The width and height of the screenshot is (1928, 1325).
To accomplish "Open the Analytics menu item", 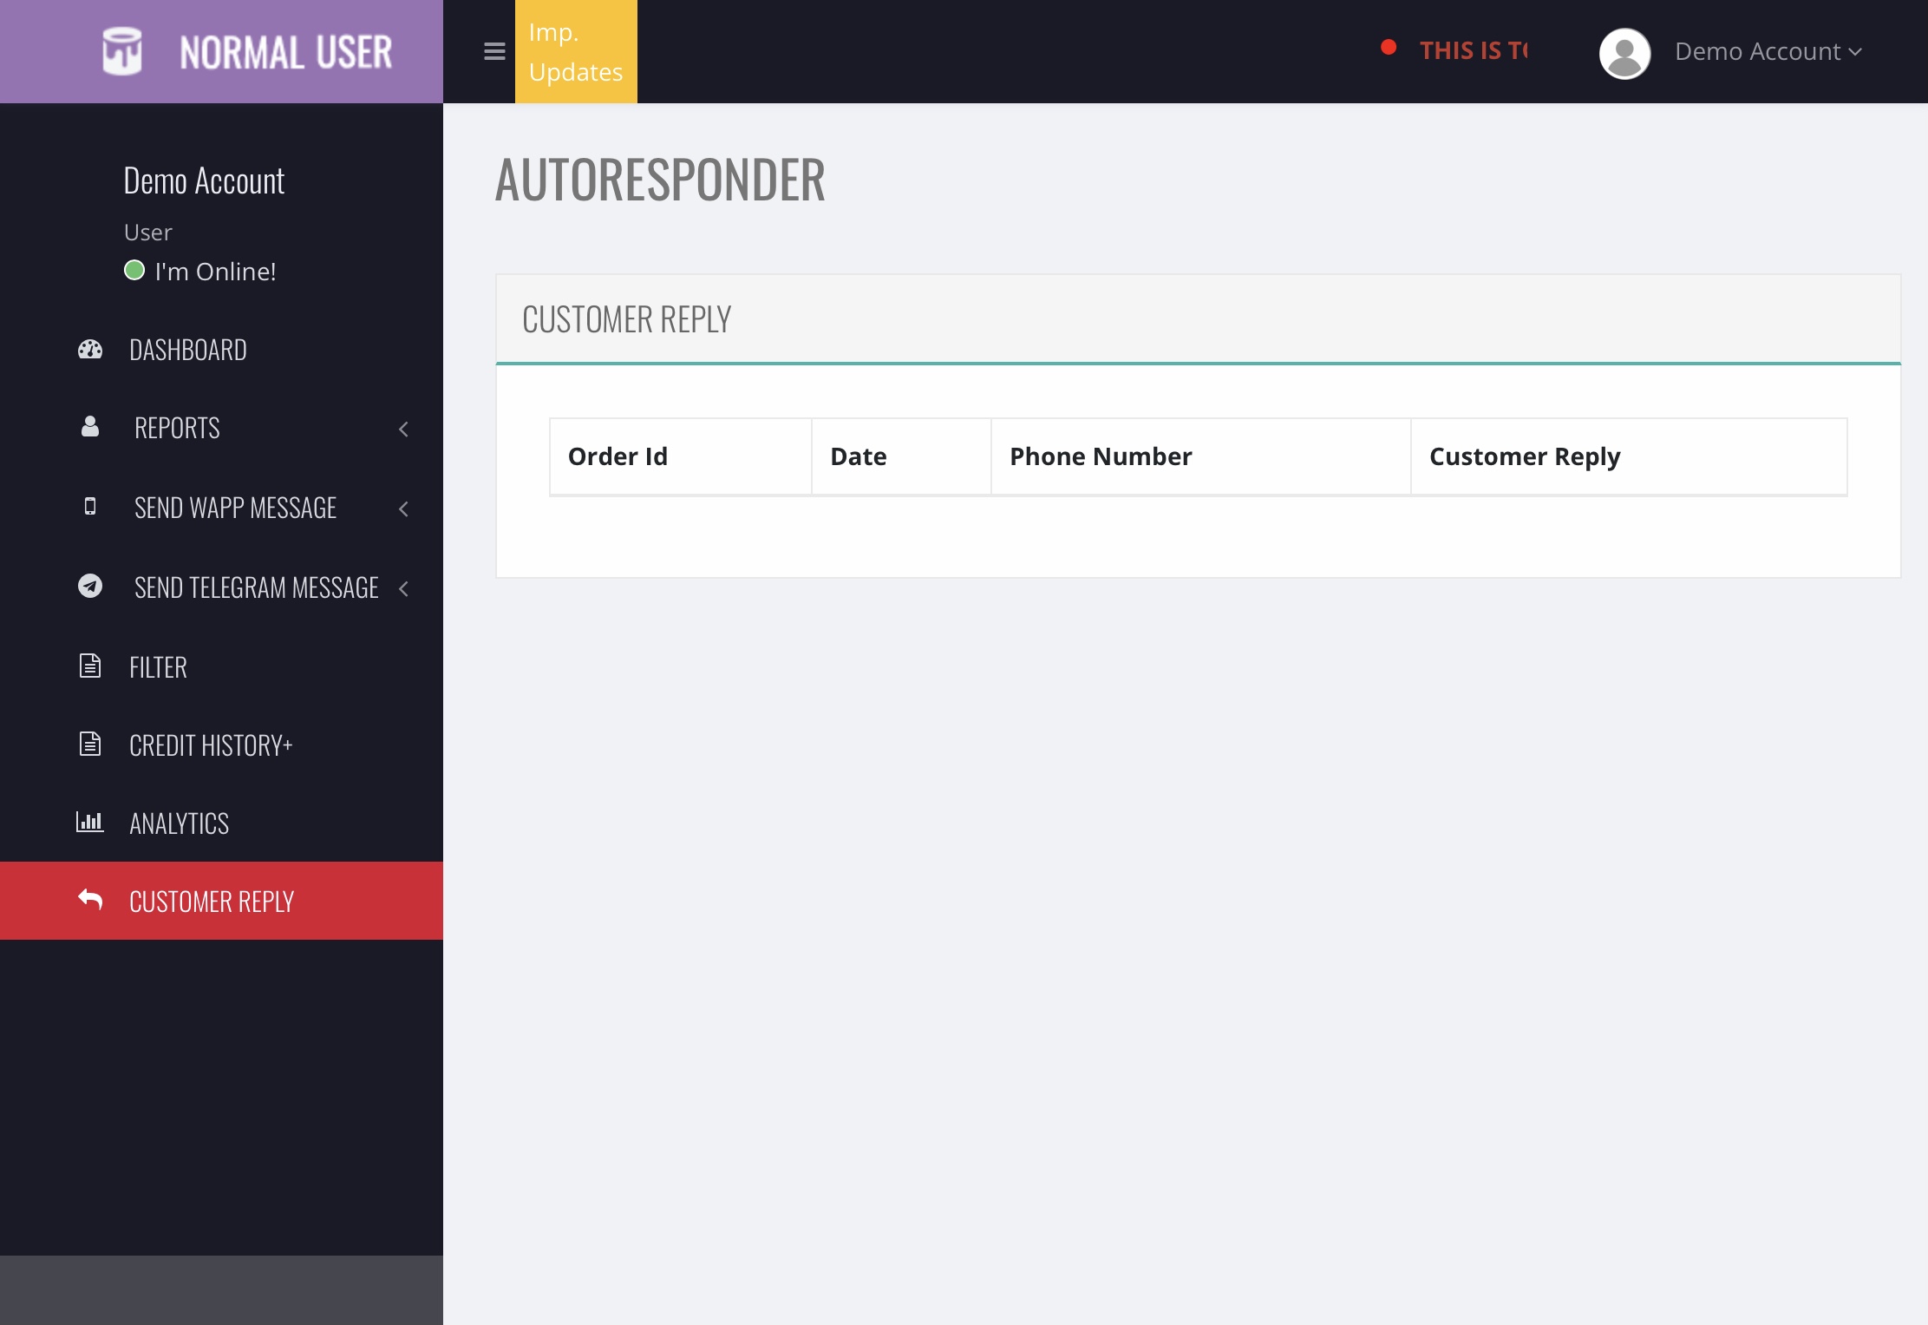I will [x=221, y=823].
